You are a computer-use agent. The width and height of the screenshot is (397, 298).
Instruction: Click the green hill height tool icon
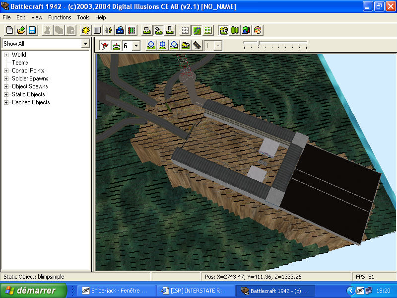pos(116,46)
